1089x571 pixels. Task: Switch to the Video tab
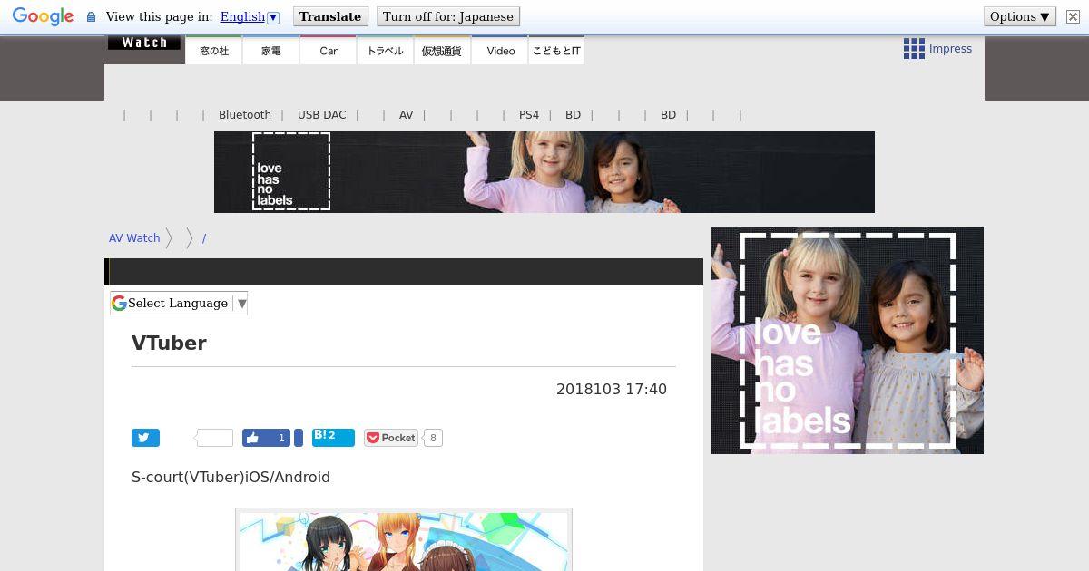500,51
